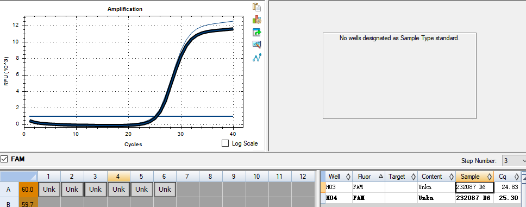This screenshot has height=207, width=526.
Task: Click the RFU (10^3) axis label
Action: click(6, 71)
